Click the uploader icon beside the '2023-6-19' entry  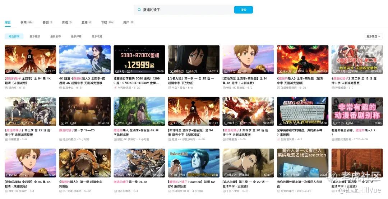333,139
